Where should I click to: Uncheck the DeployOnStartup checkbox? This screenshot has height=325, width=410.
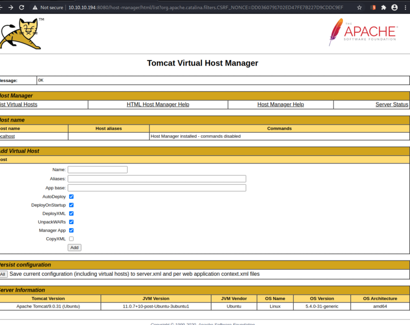coord(71,205)
